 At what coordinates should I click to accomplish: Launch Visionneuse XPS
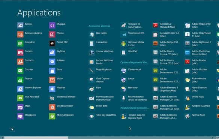124,34
